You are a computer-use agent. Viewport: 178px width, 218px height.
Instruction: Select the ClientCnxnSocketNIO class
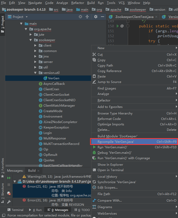coord(59,100)
